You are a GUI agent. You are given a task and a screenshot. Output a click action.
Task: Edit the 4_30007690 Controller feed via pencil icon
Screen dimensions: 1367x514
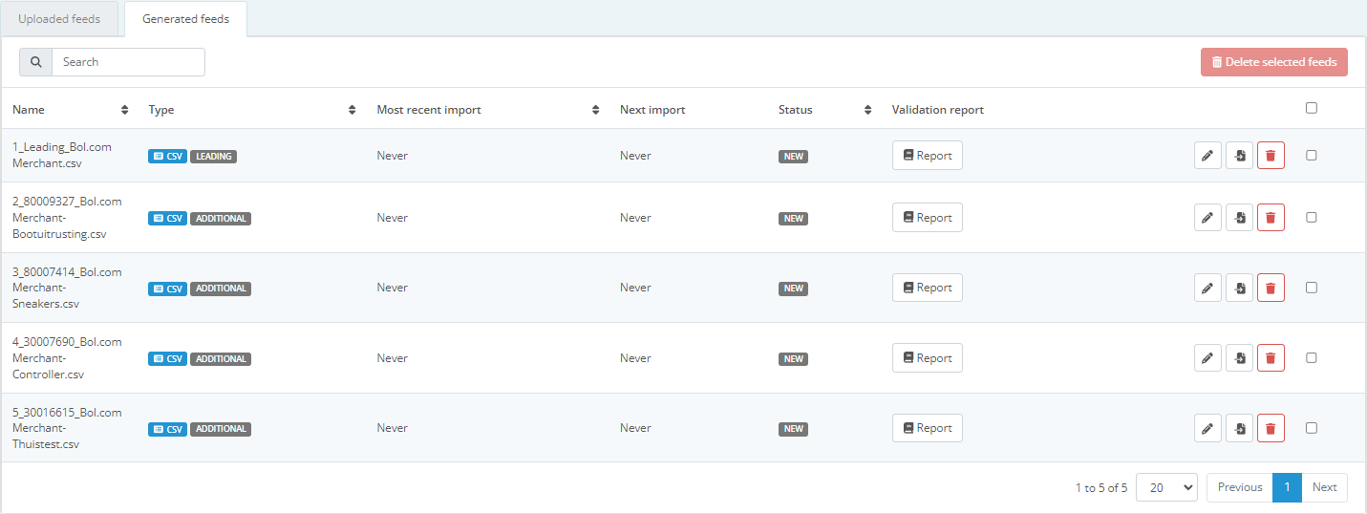(1207, 358)
